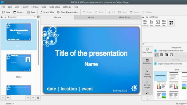Click the Save button

tap(31, 12)
